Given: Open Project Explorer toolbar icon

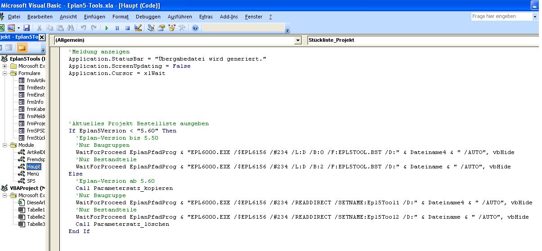Looking at the screenshot, I should 151,28.
